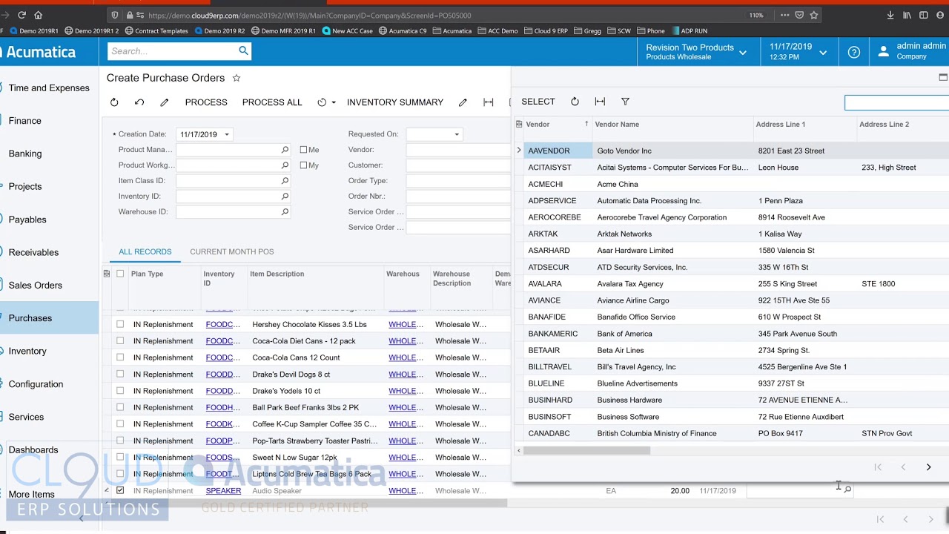The image size is (949, 534).
Task: Click fit-to-screen icon in form toolbar
Action: click(488, 102)
